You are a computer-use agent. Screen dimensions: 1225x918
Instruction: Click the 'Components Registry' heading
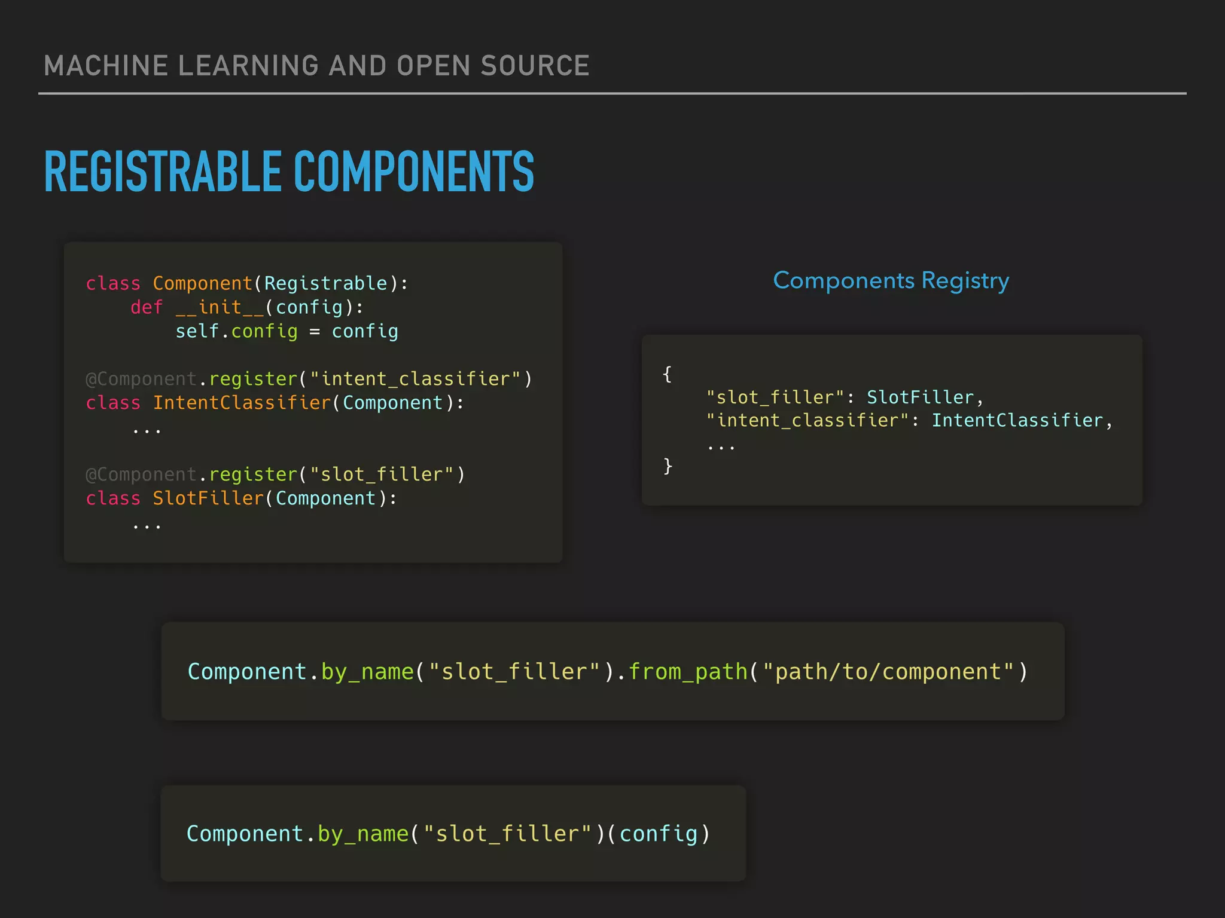891,281
